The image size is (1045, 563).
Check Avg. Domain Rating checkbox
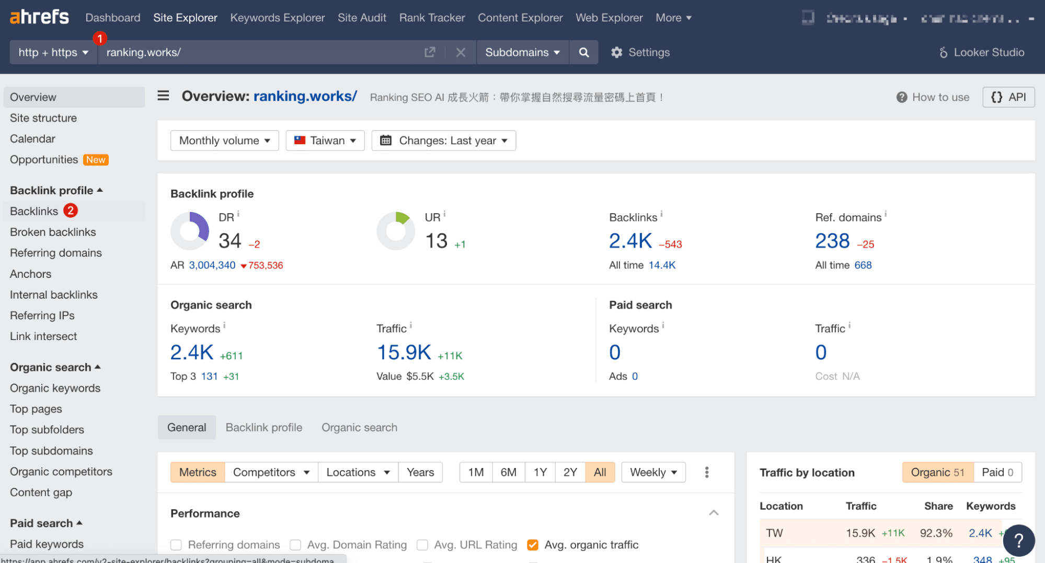(295, 545)
